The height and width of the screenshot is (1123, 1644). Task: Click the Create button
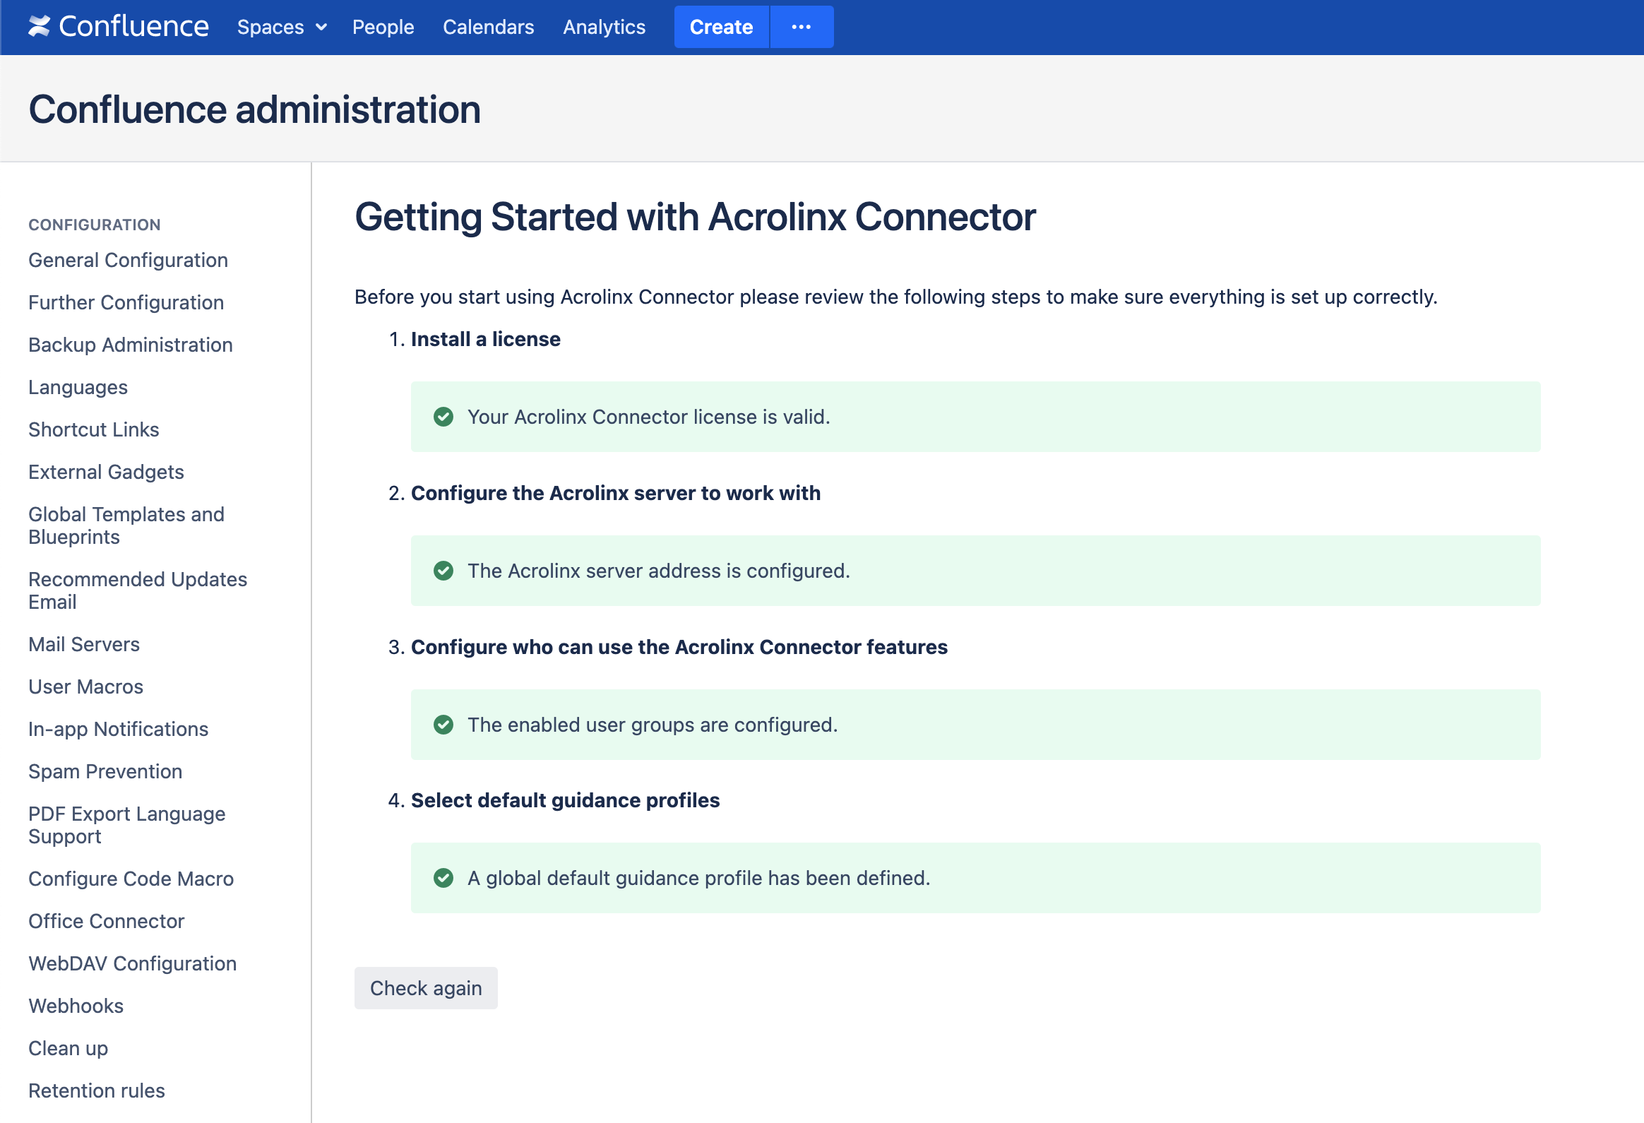pos(721,27)
